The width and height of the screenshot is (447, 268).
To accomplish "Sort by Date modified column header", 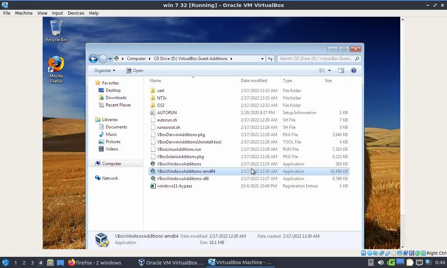I will pos(260,81).
